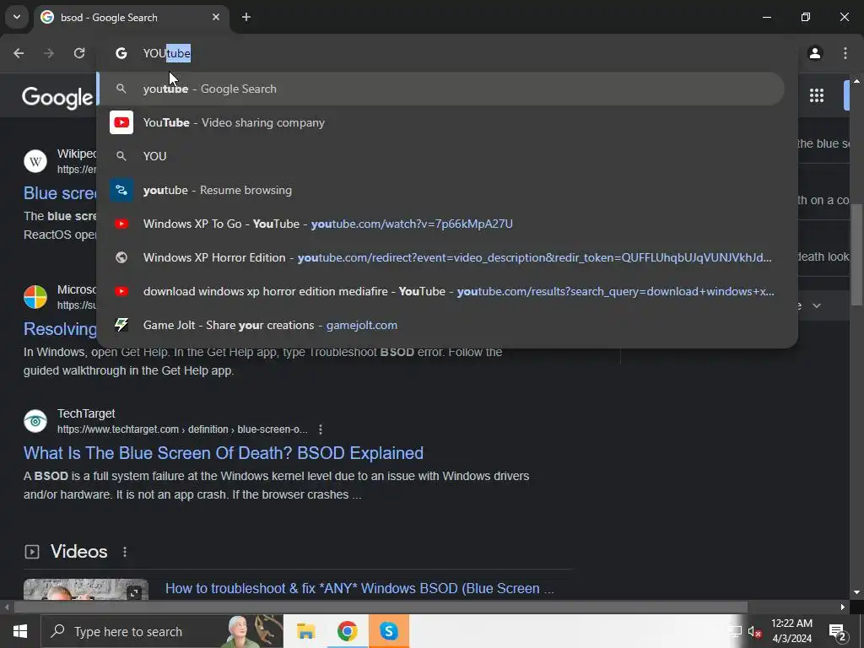This screenshot has width=864, height=648.
Task: Click the 'Type here to search' taskbar box
Action: click(162, 631)
